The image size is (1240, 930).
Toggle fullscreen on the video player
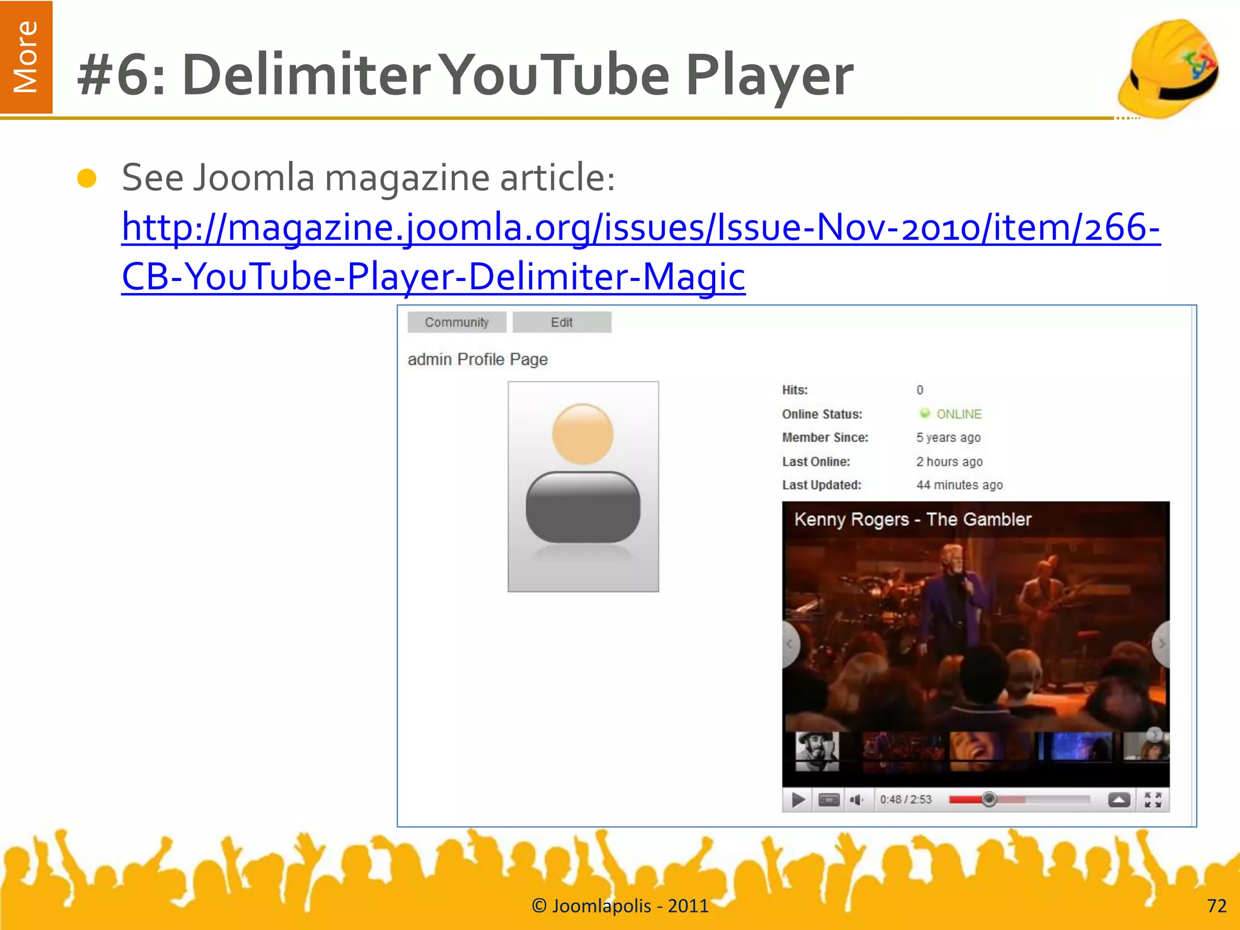1153,800
